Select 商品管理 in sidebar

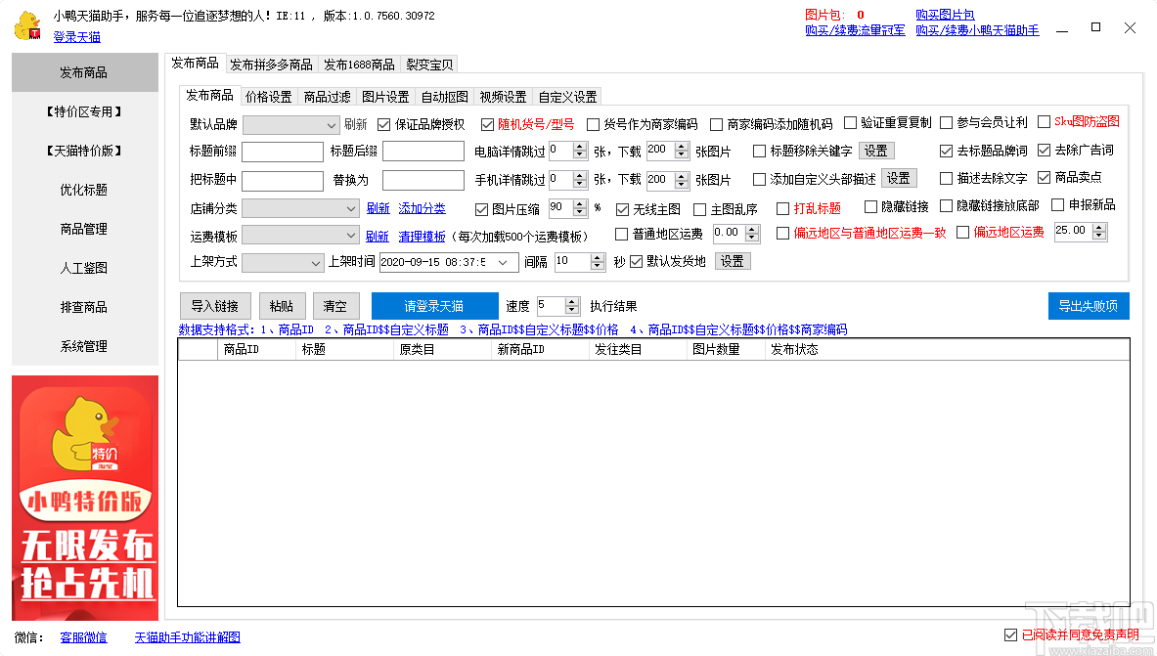point(84,229)
